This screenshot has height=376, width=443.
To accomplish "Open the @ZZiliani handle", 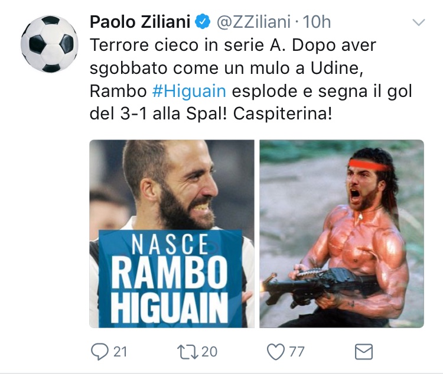I will 253,22.
